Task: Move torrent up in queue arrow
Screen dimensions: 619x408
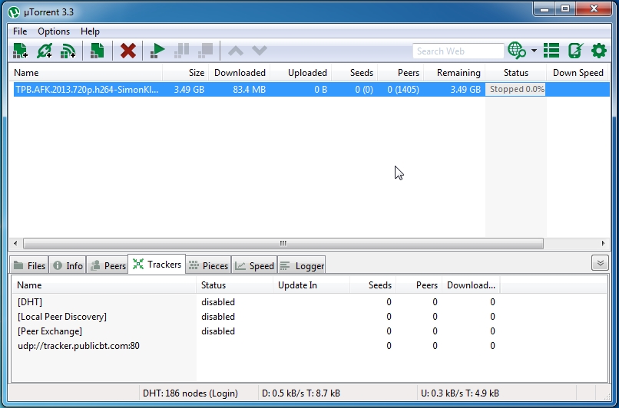Action: click(x=236, y=51)
